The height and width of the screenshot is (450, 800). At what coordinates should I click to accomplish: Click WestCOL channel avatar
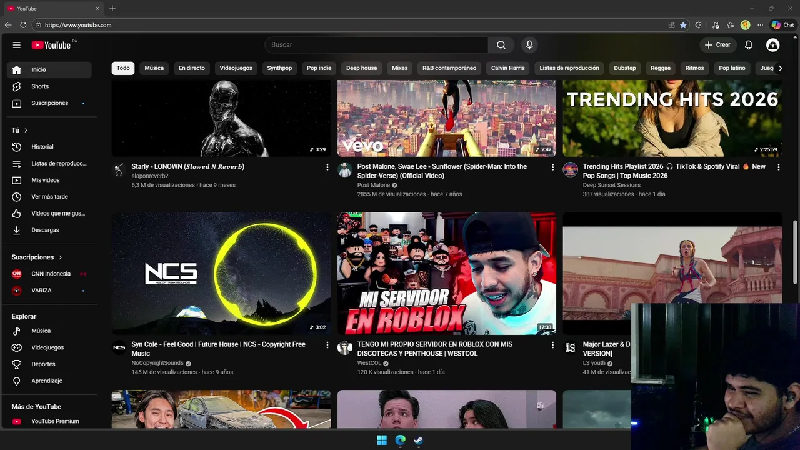tap(345, 347)
